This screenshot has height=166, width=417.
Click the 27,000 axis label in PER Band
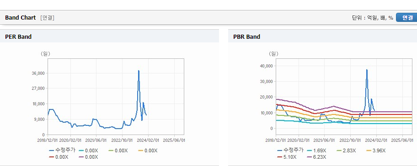click(x=38, y=88)
